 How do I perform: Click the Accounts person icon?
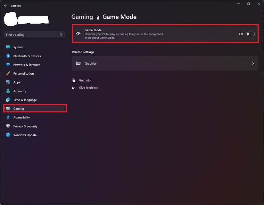(x=8, y=91)
